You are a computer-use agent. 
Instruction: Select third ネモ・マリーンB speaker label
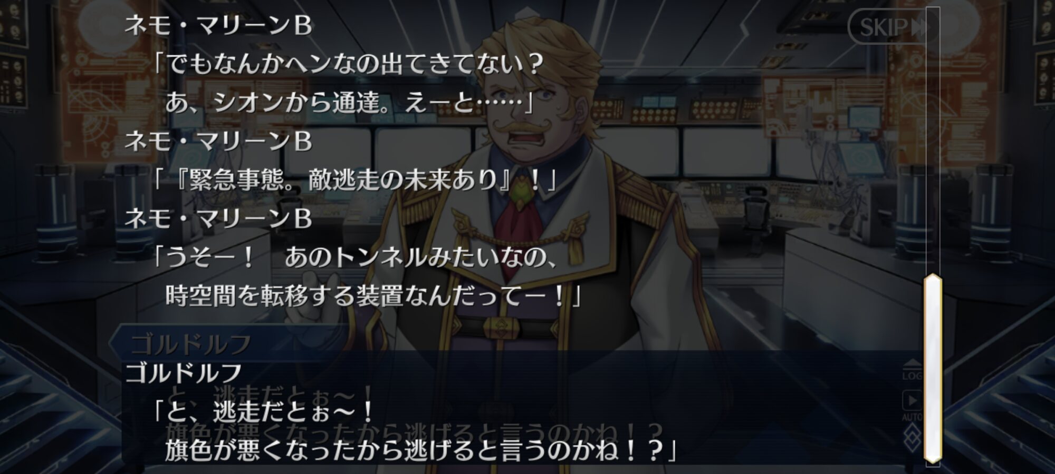click(x=218, y=218)
